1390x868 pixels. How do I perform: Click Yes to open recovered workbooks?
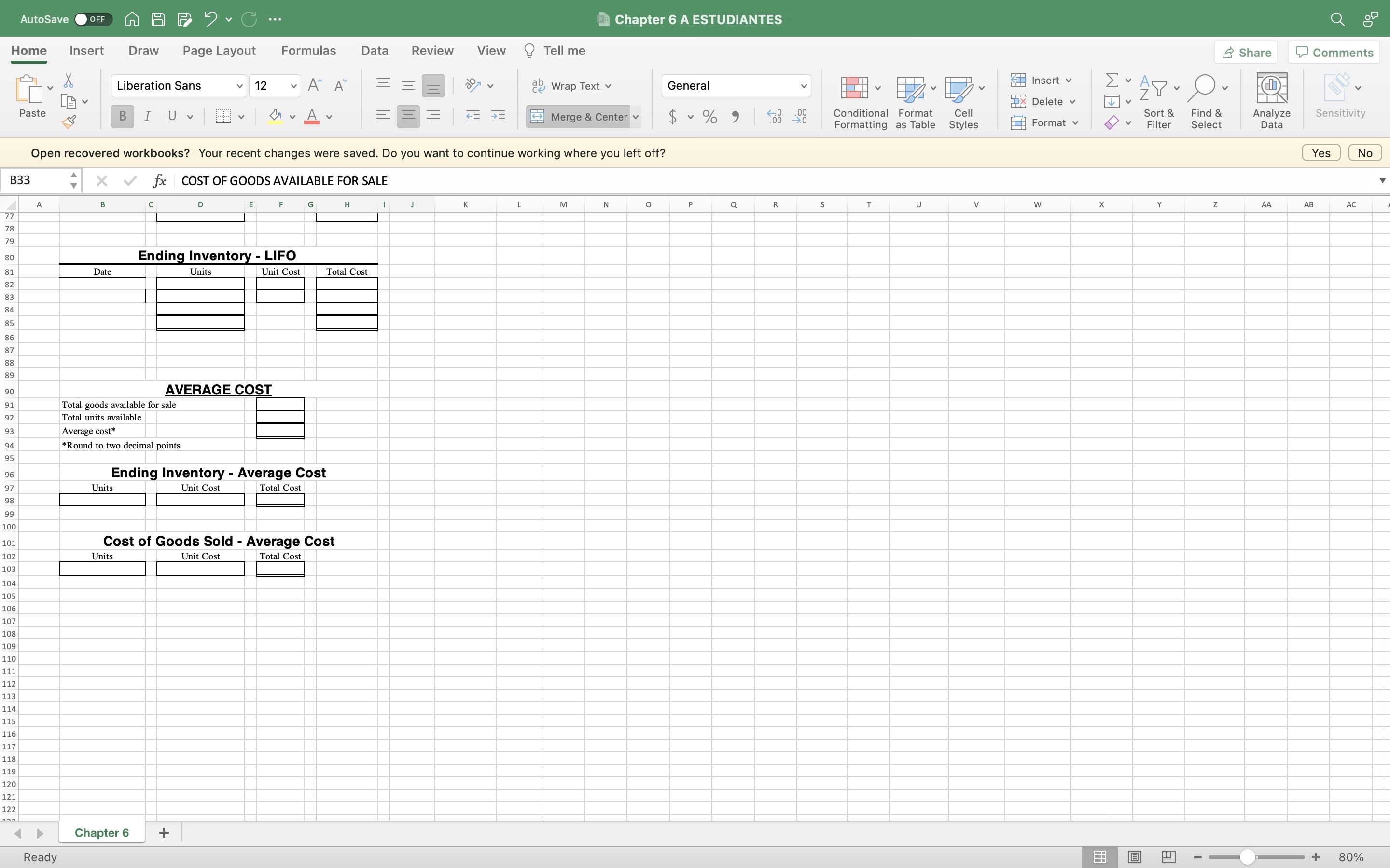tap(1320, 153)
